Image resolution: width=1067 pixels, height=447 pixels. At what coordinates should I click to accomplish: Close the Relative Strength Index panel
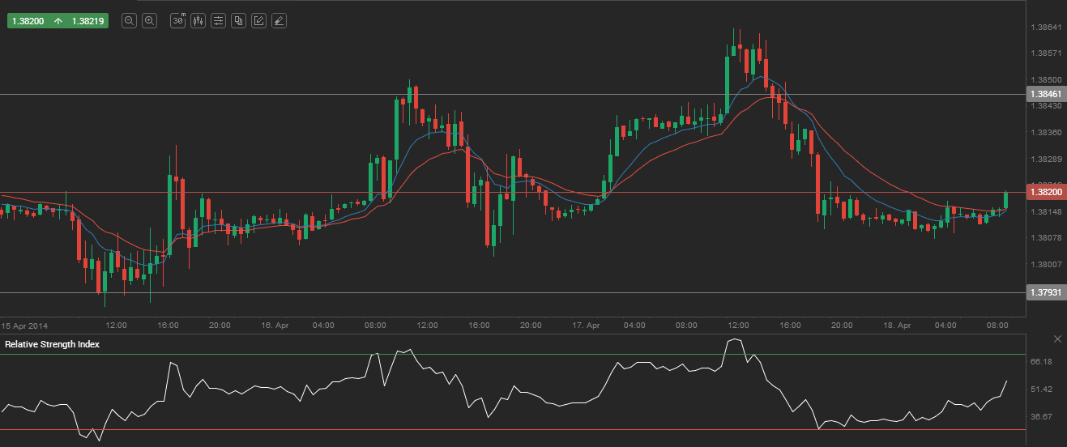click(1056, 338)
